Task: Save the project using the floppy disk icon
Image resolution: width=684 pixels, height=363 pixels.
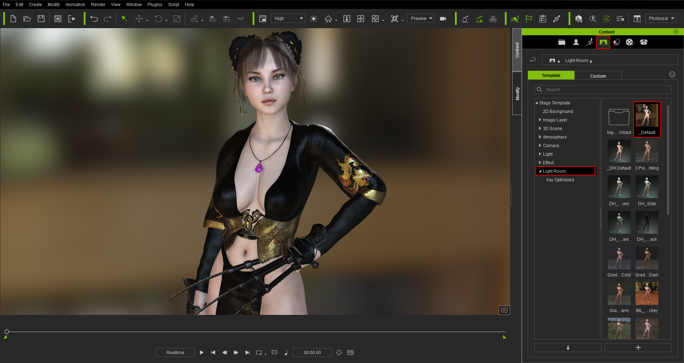Action: pyautogui.click(x=41, y=19)
